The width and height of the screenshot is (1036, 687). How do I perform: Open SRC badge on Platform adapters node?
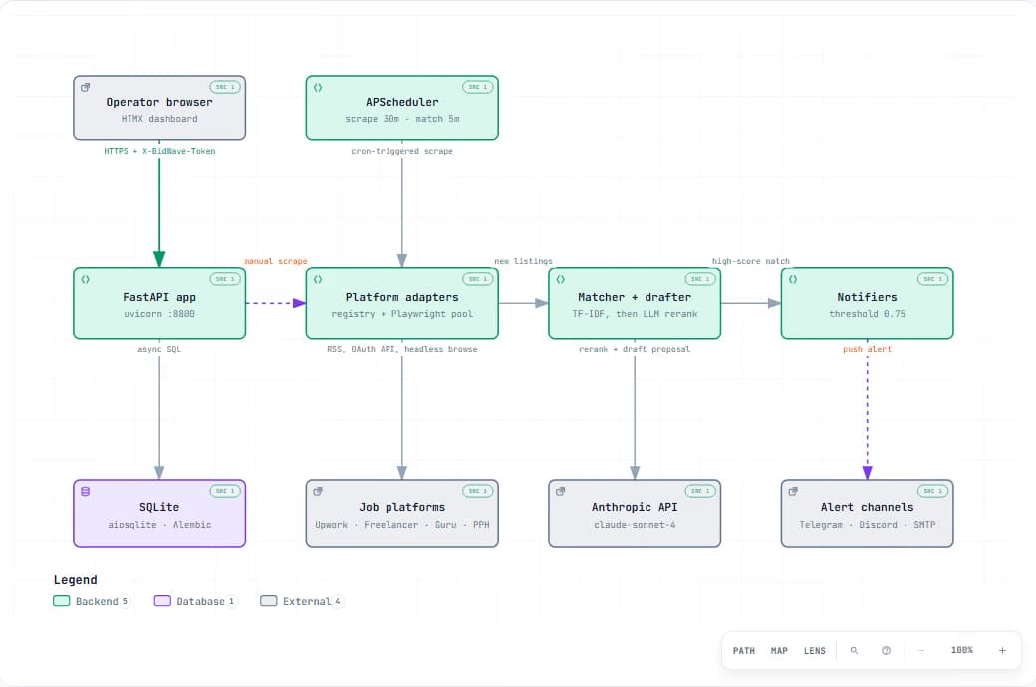point(478,279)
